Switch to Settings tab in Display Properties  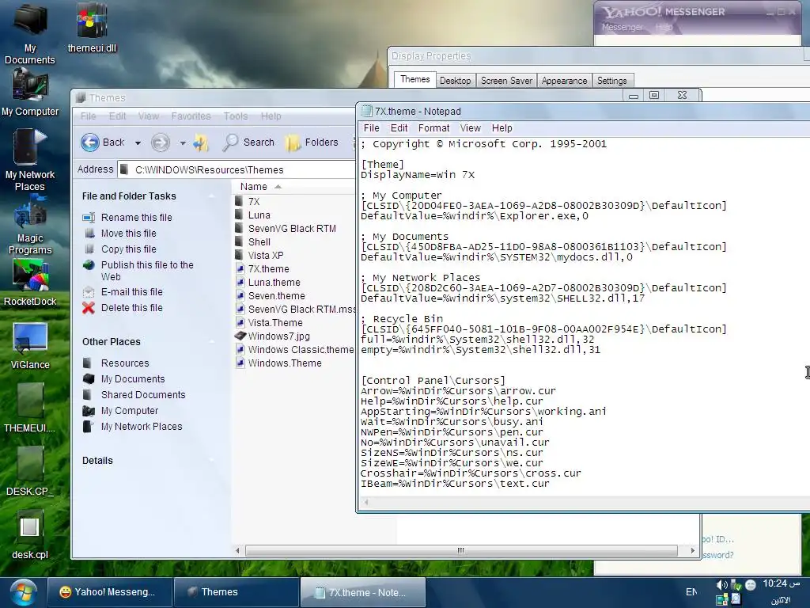pos(611,81)
